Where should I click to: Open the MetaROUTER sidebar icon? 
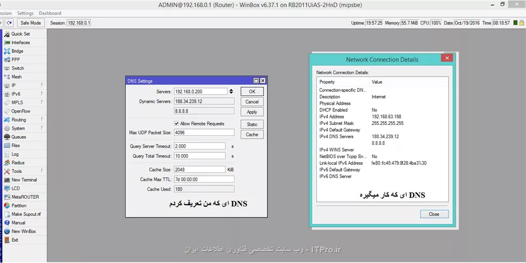[7, 197]
